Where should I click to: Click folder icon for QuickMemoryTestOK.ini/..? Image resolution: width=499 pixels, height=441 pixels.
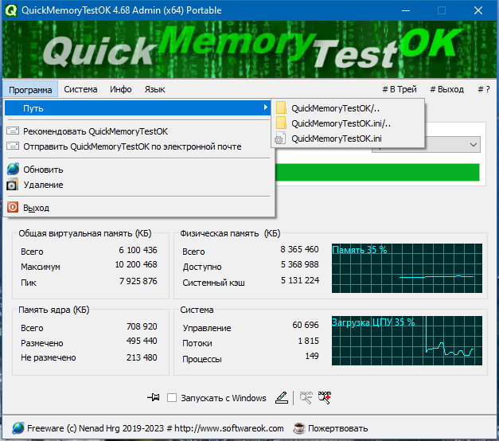(281, 123)
